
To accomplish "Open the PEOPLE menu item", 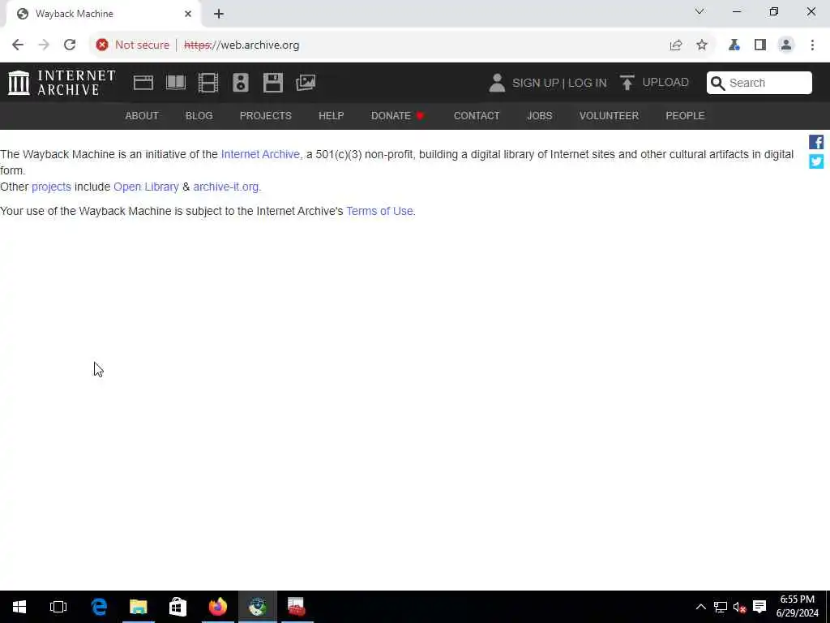I will [685, 115].
